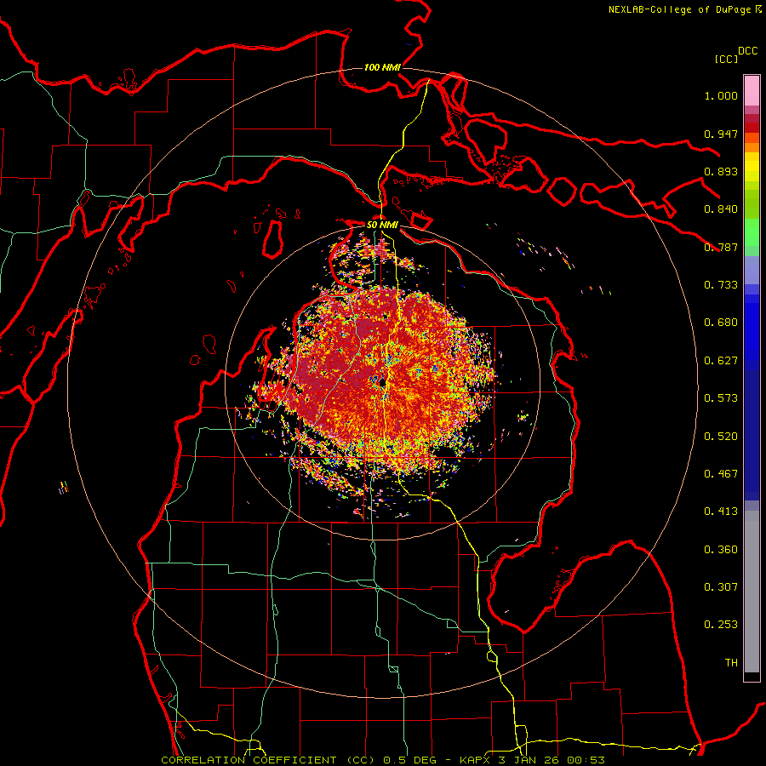Screen dimensions: 766x766
Task: Click the DCC product label above the legend
Action: 748,51
